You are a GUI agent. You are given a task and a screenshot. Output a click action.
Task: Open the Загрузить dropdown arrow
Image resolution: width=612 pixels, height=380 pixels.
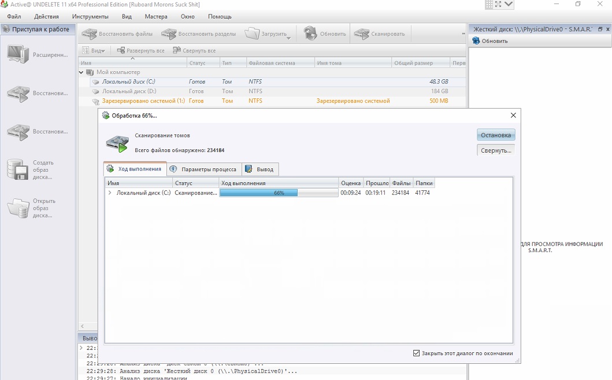coord(288,38)
